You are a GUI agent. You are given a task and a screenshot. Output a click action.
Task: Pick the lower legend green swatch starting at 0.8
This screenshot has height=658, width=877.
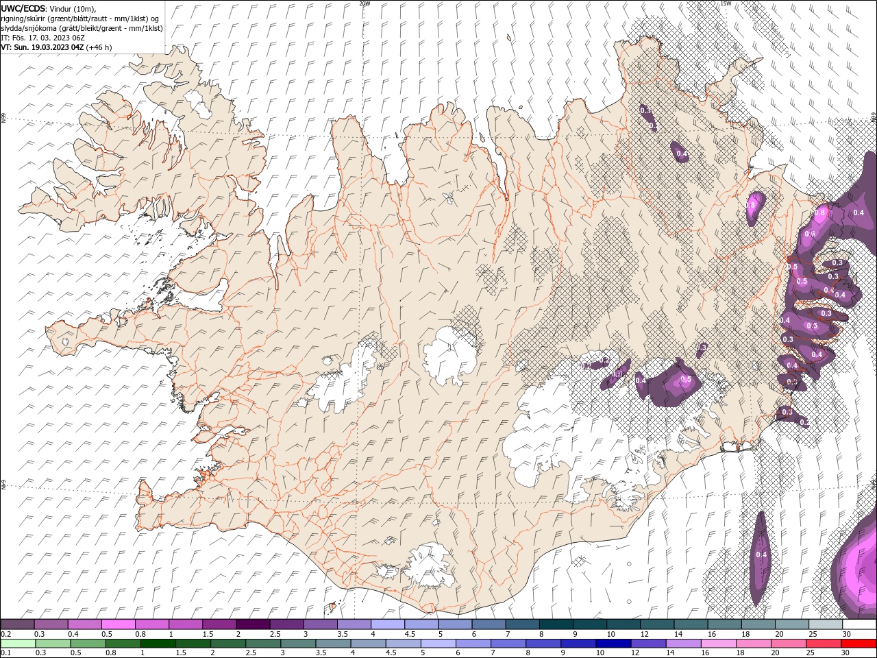[x=123, y=644]
